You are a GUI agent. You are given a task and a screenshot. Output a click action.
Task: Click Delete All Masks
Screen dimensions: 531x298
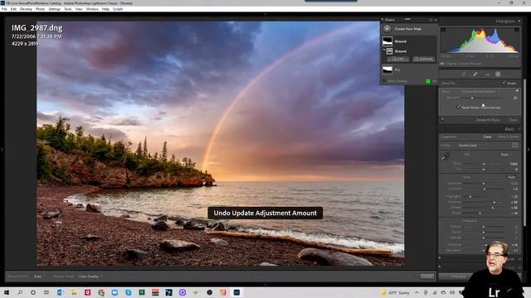pos(488,120)
